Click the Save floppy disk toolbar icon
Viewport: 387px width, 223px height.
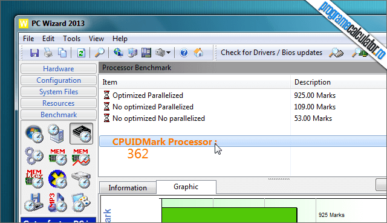[34, 53]
